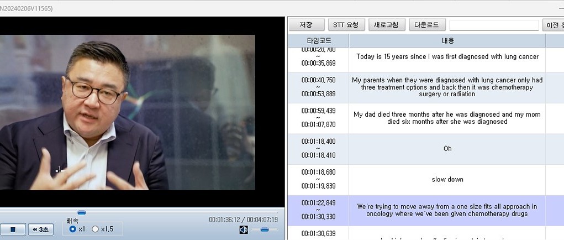The height and width of the screenshot is (240, 564).
Task: Mute audio with the speaker icon
Action: tap(244, 229)
